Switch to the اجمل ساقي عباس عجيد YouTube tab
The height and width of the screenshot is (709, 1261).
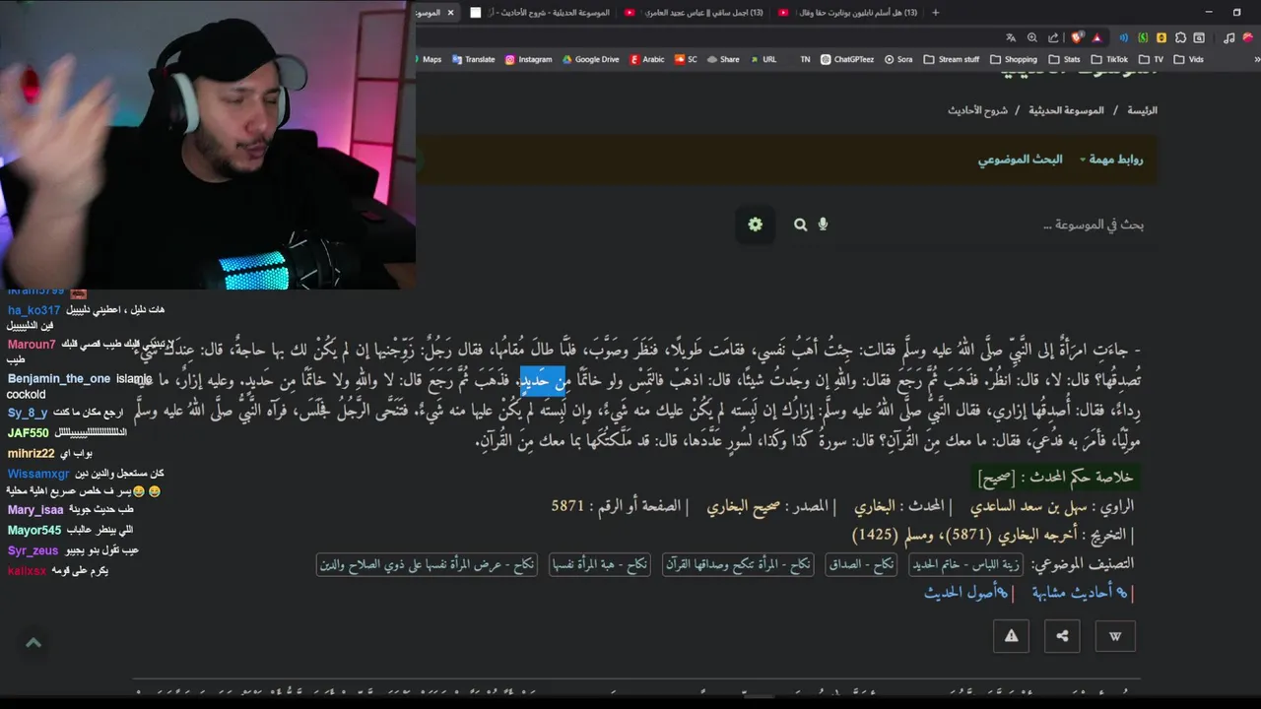[x=695, y=13]
